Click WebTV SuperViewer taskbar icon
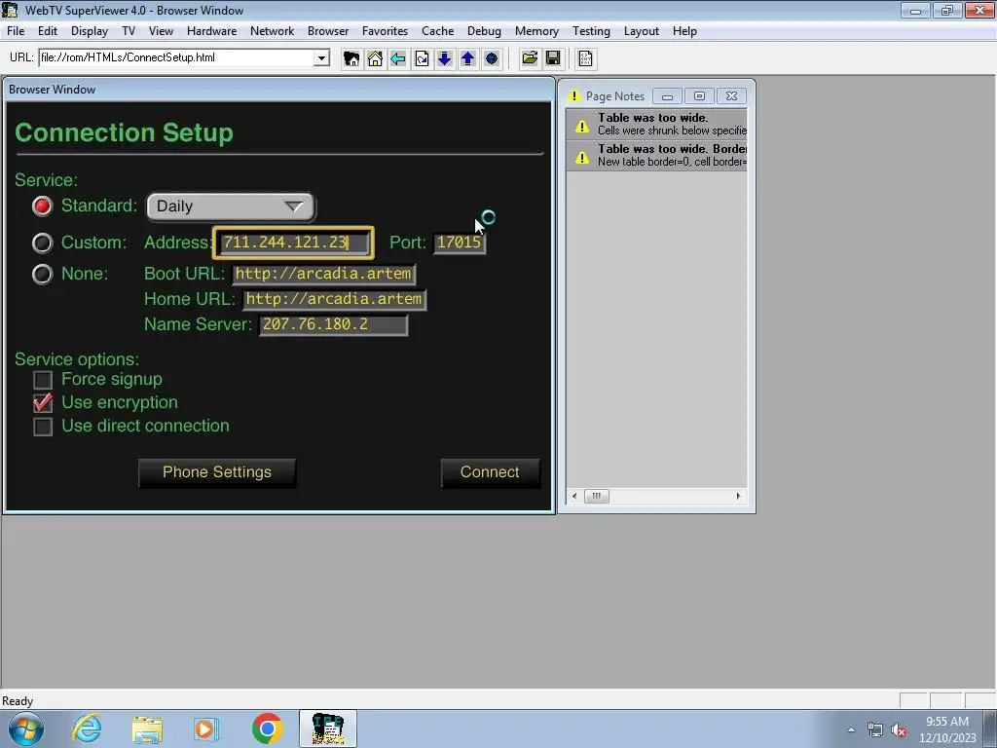 (x=328, y=729)
